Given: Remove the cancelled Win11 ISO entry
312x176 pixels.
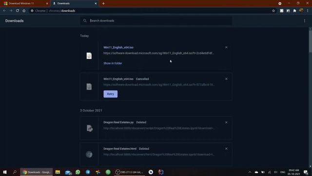Looking at the screenshot, I should click(x=226, y=79).
